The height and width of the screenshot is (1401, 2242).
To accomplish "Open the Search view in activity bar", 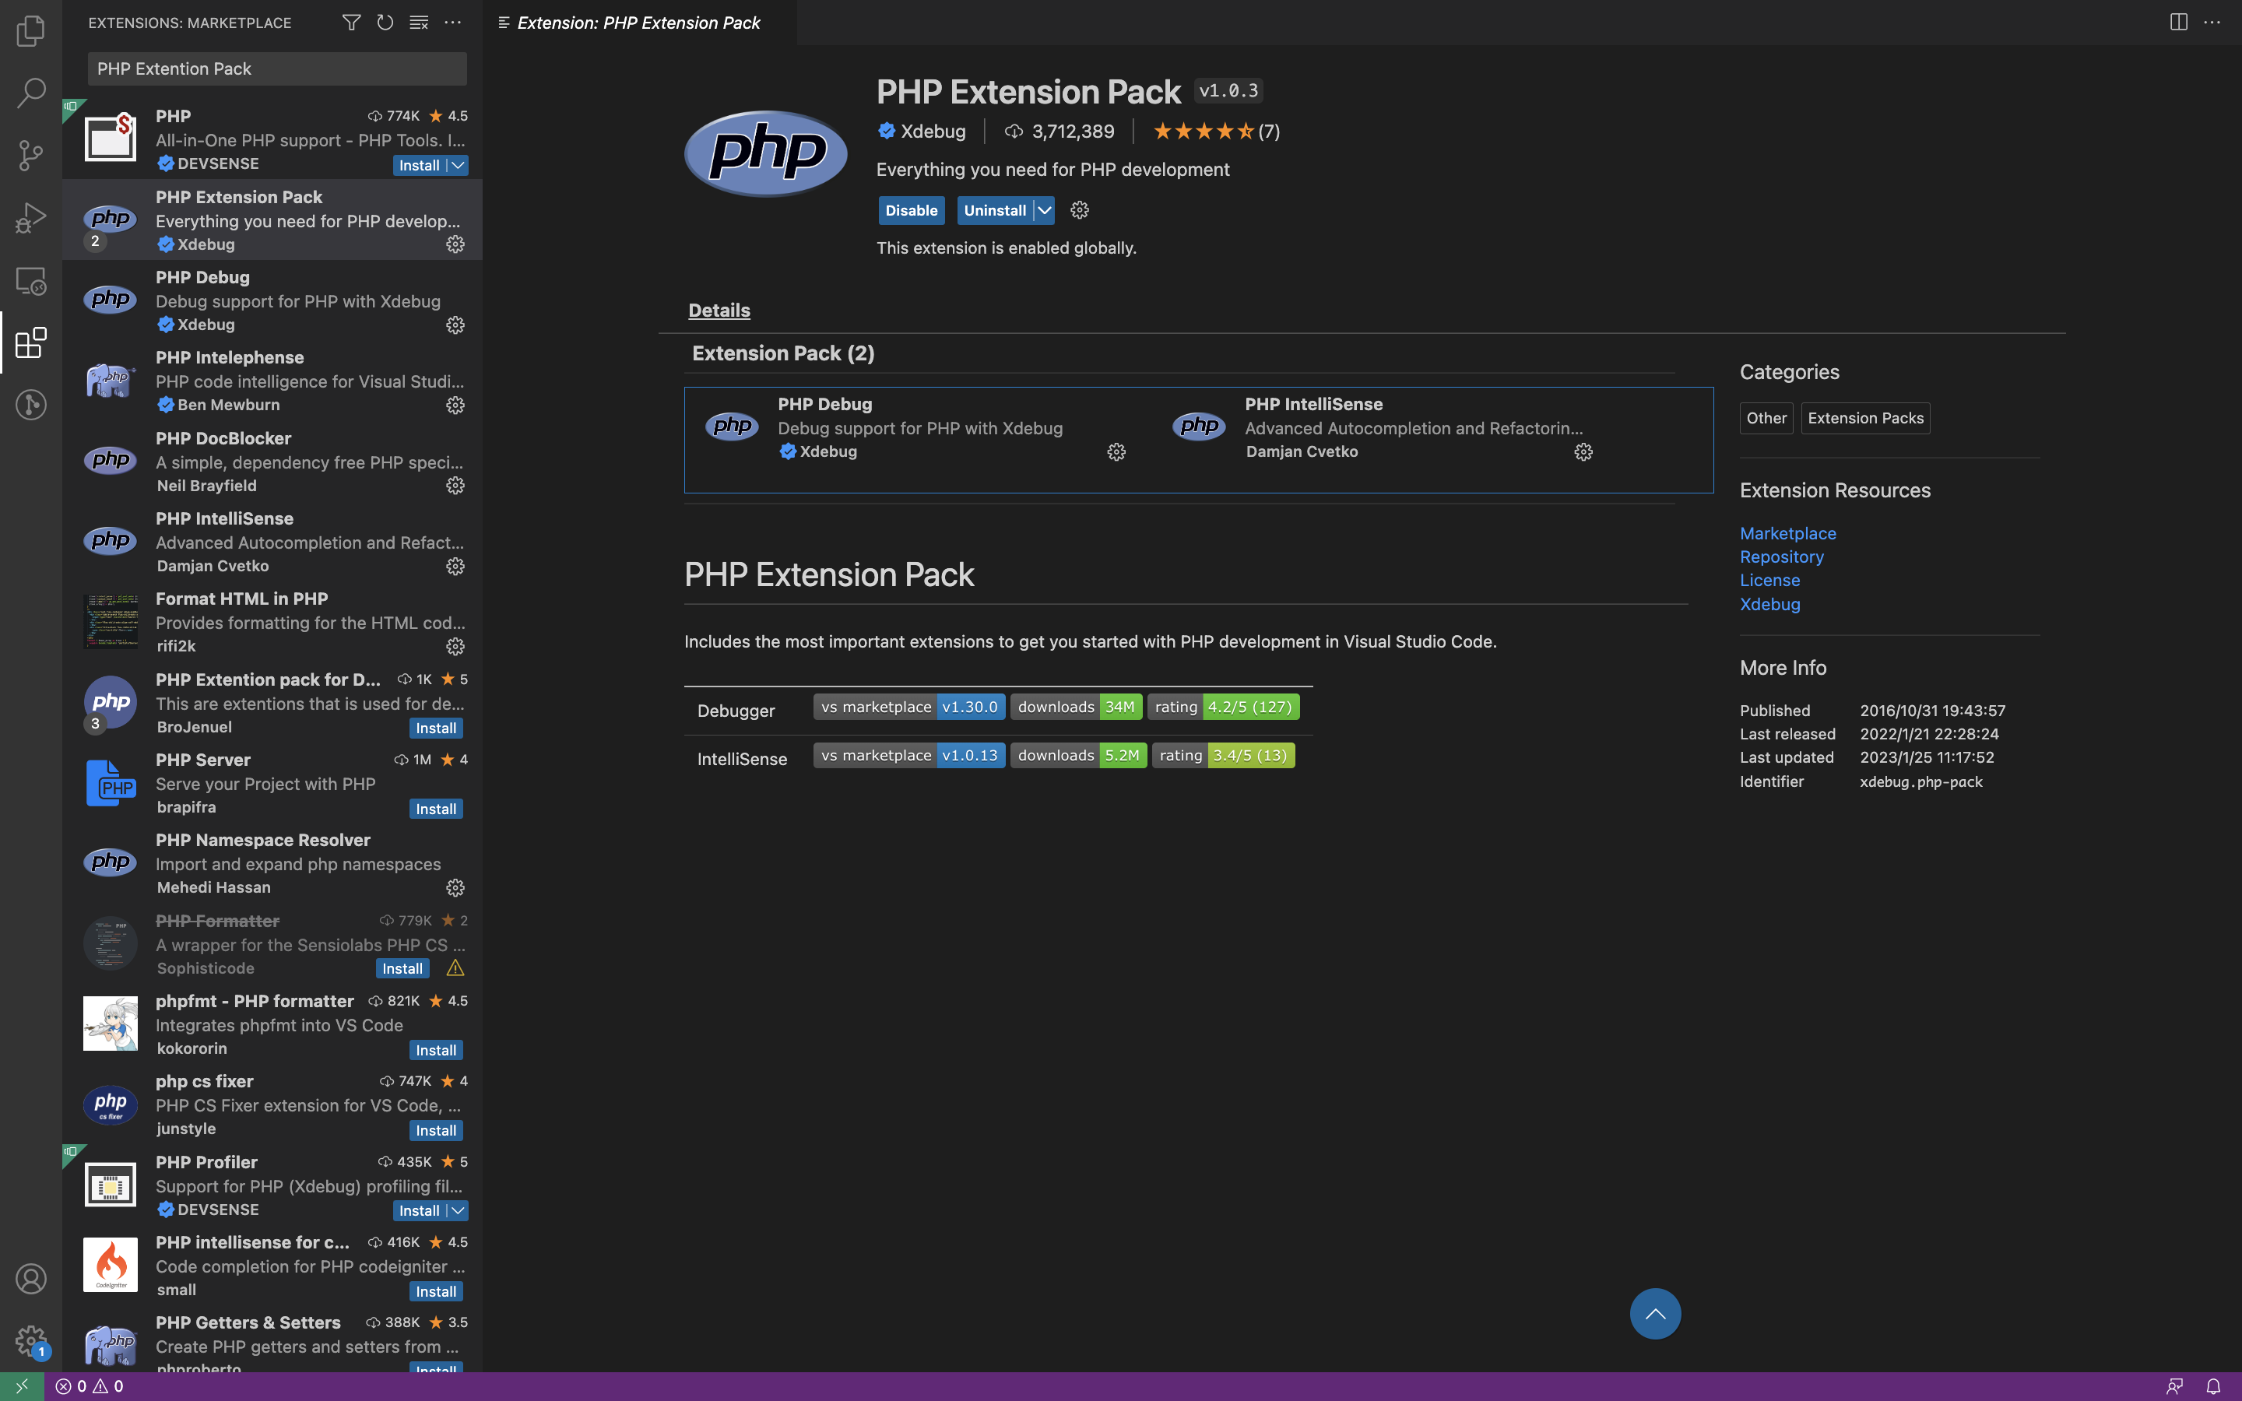I will pos(30,93).
